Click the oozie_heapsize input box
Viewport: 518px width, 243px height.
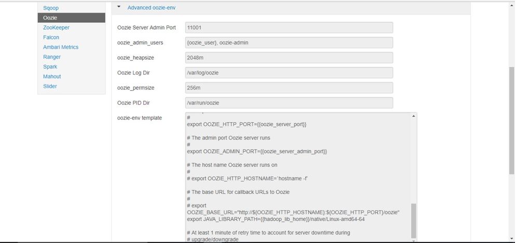289,58
